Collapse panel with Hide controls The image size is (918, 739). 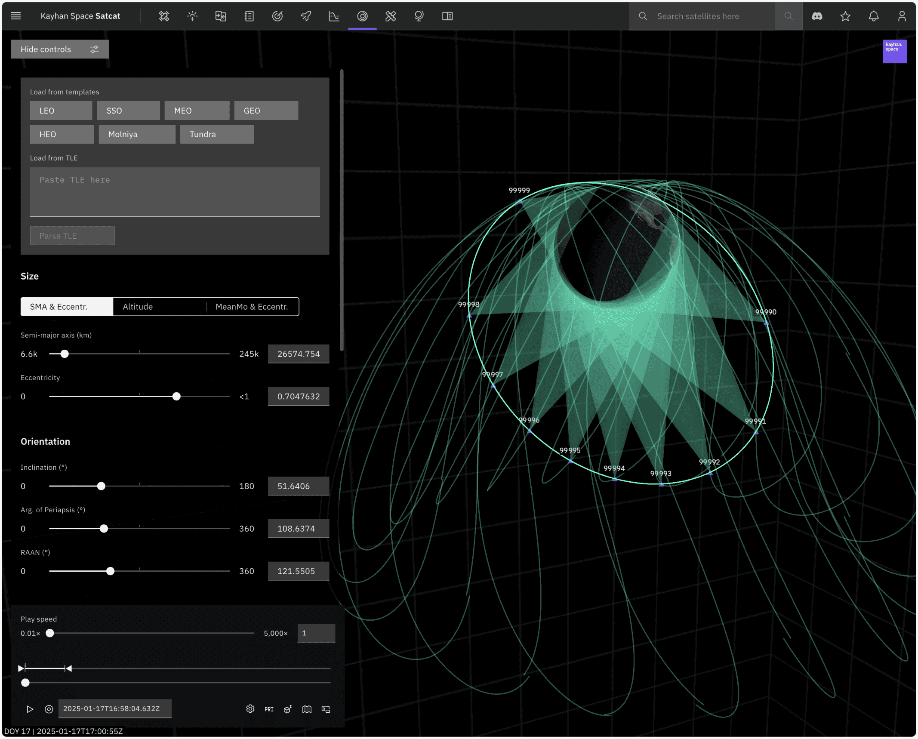click(60, 49)
